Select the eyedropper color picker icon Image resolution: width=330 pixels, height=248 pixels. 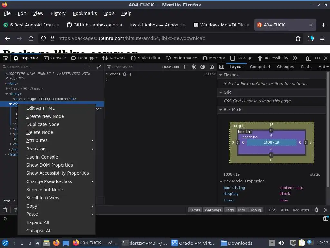99,67
